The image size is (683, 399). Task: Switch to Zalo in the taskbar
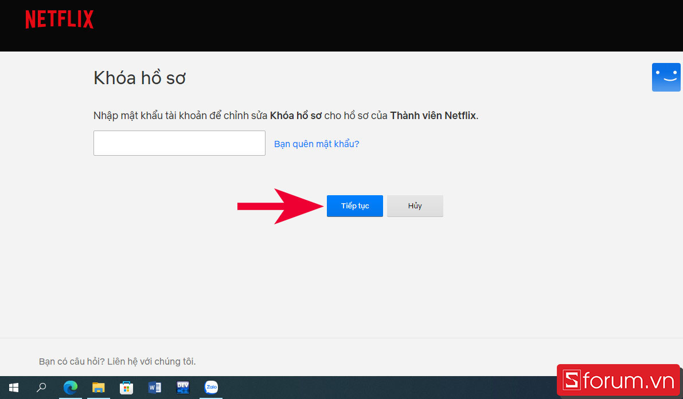[211, 387]
